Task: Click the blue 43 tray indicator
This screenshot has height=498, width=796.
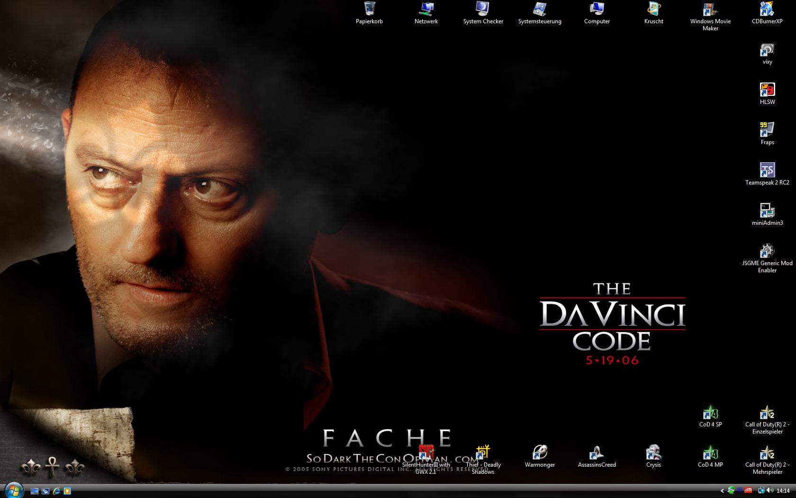Action: (x=740, y=490)
